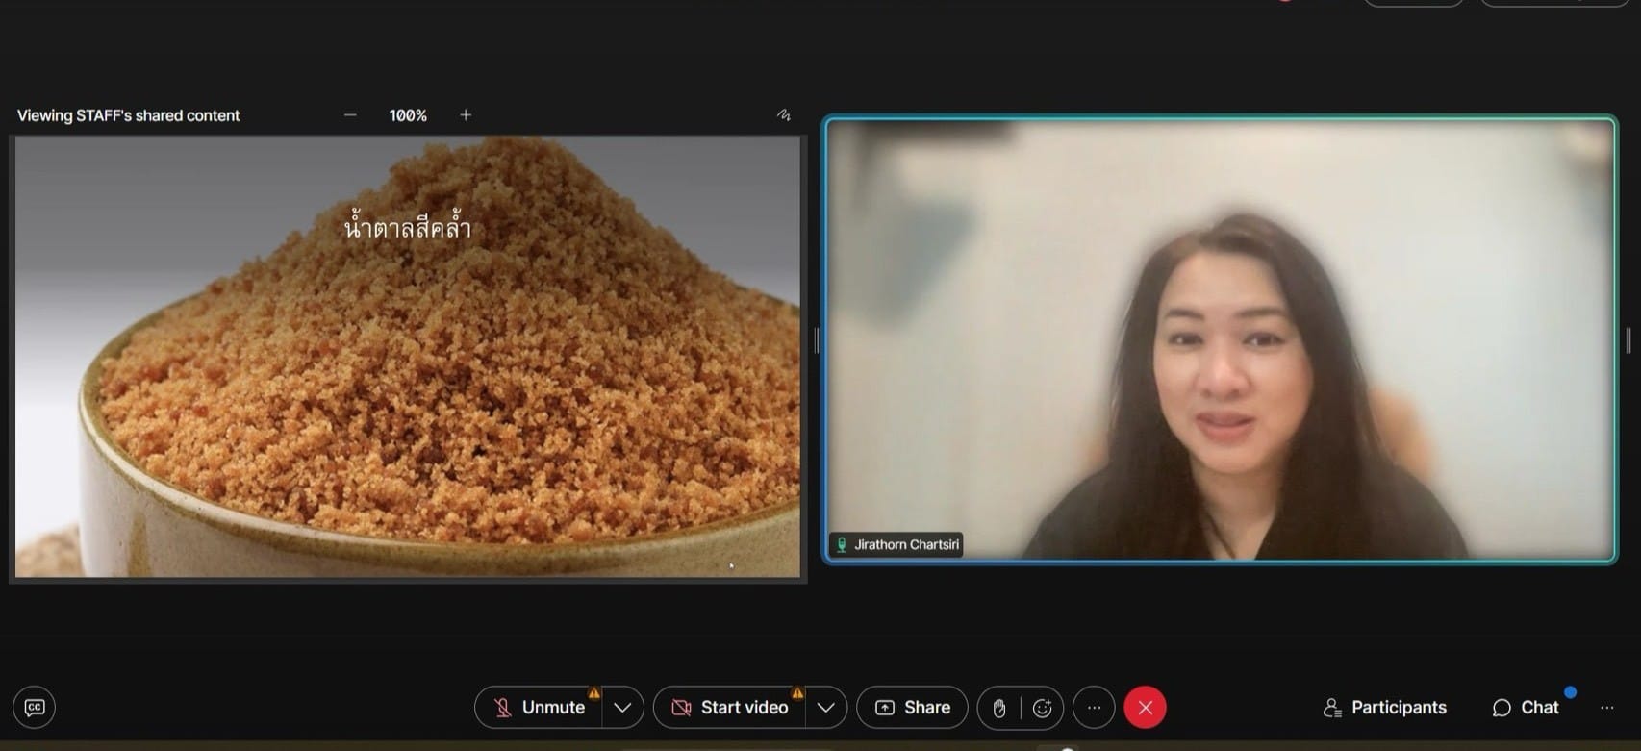The height and width of the screenshot is (751, 1641).
Task: Click the Share button
Action: coord(912,708)
